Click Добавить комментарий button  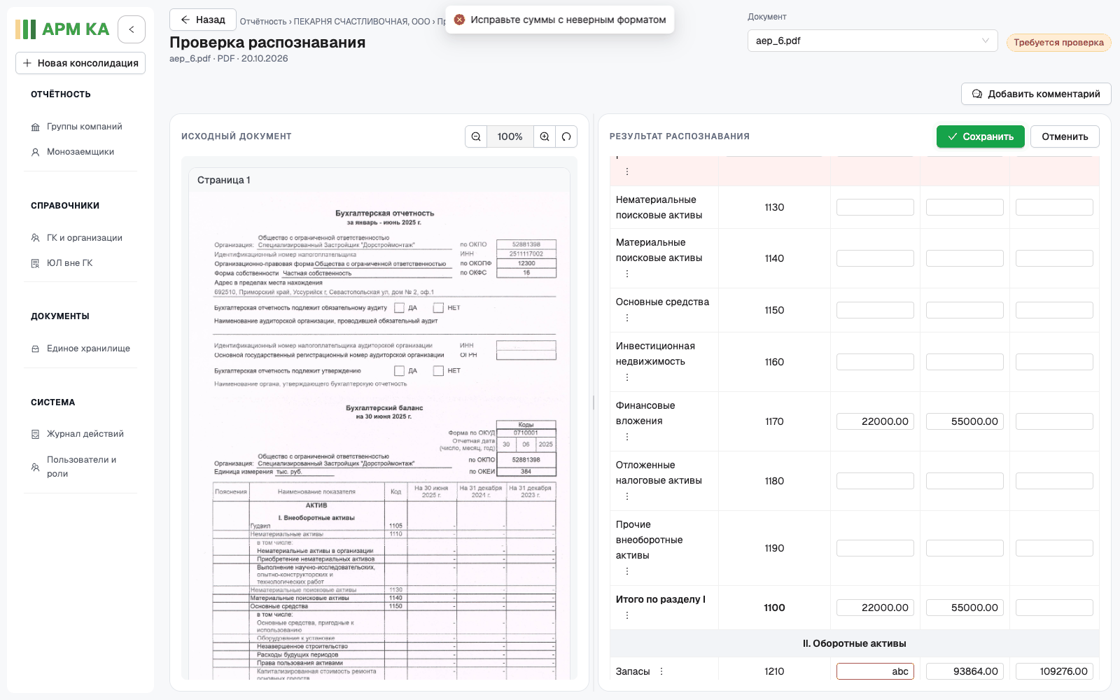click(1036, 94)
